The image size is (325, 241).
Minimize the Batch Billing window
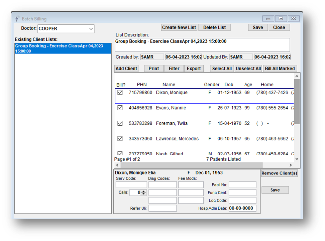pyautogui.click(x=268, y=19)
